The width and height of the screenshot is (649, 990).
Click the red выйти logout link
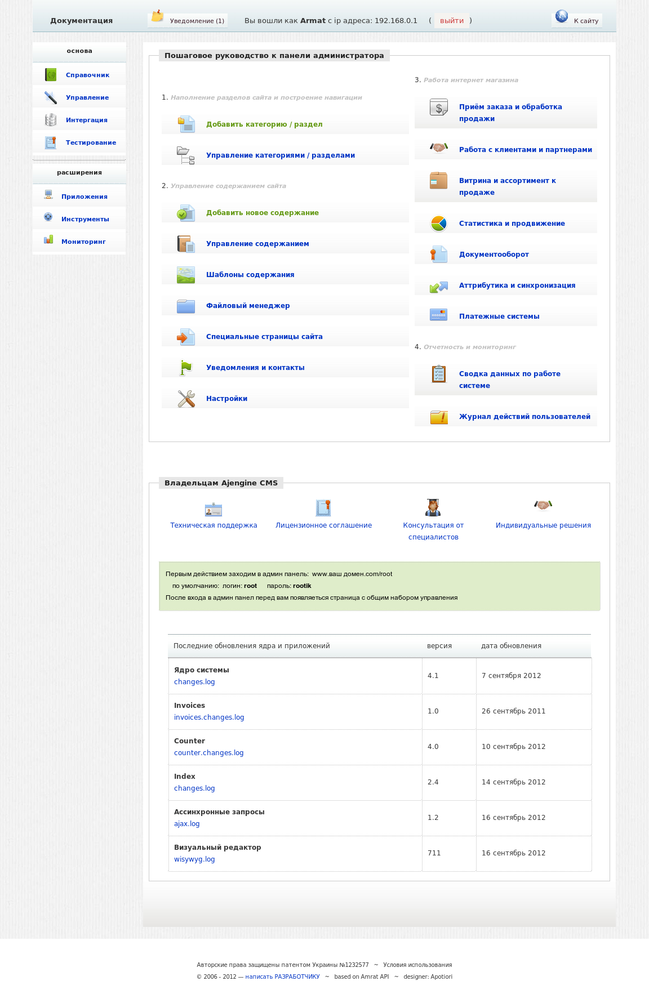pyautogui.click(x=452, y=21)
